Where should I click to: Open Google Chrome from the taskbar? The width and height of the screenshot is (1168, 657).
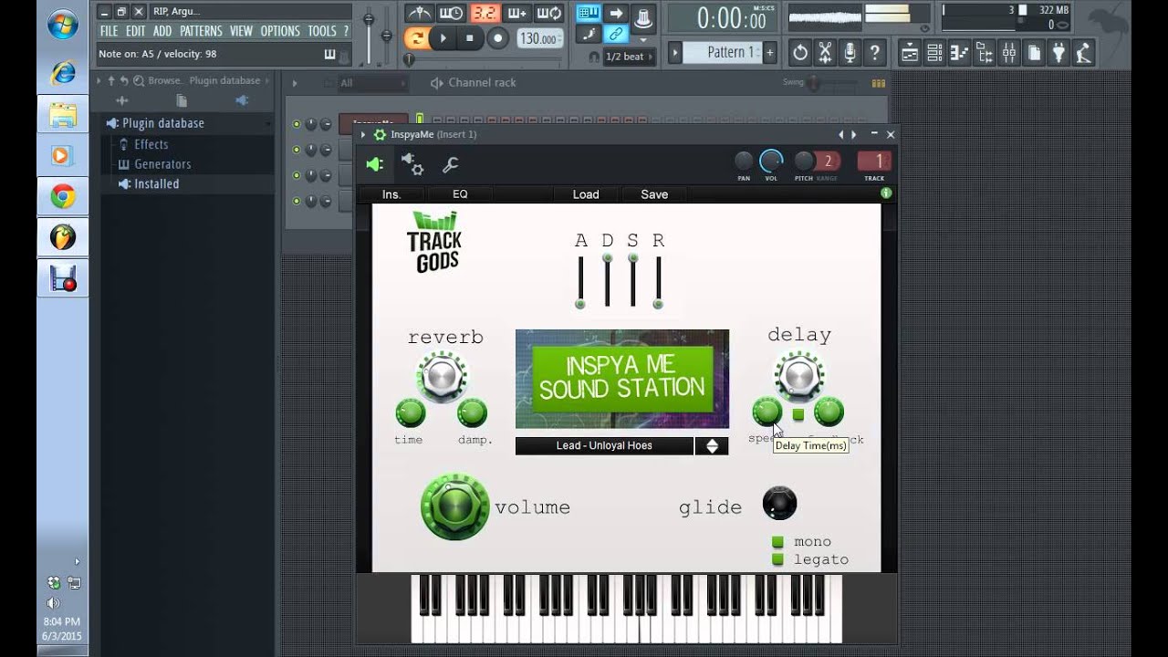tap(63, 196)
